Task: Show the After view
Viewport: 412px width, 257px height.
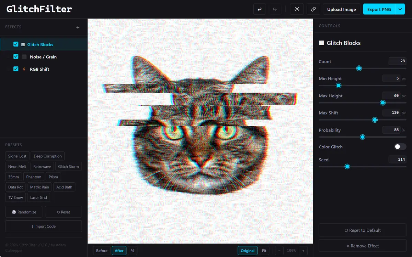Action: point(119,251)
